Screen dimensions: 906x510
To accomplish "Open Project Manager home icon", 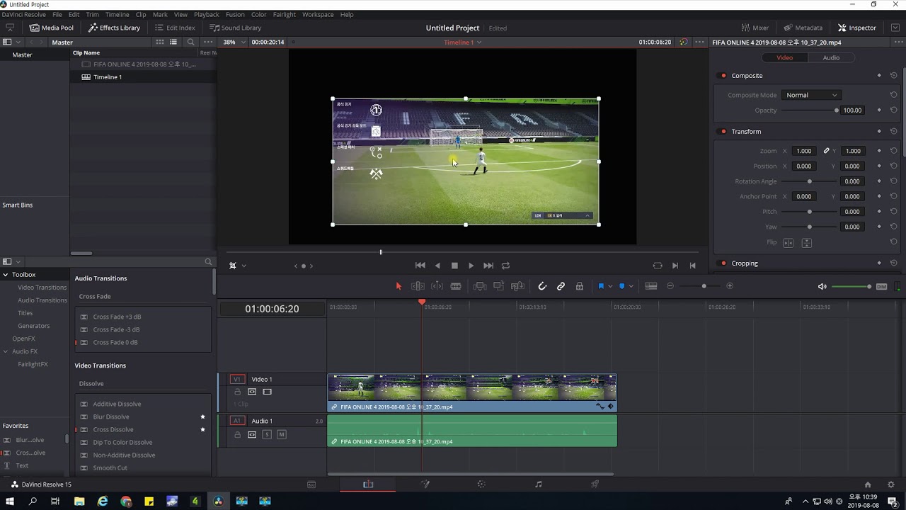I will tap(868, 484).
